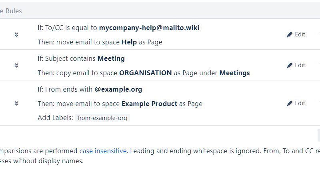This screenshot has width=320, height=182.
Task: Click the ORGANISATION space name
Action: [146, 73]
